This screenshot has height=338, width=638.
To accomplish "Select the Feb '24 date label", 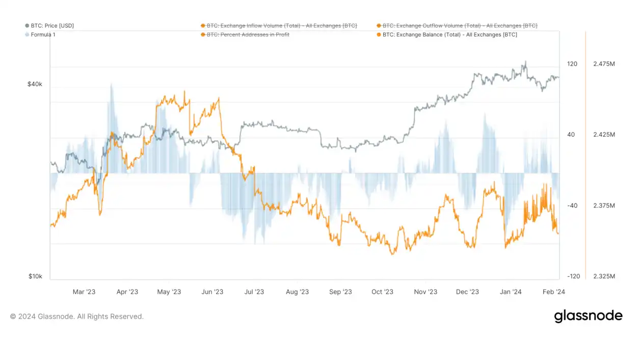I will pos(553,292).
